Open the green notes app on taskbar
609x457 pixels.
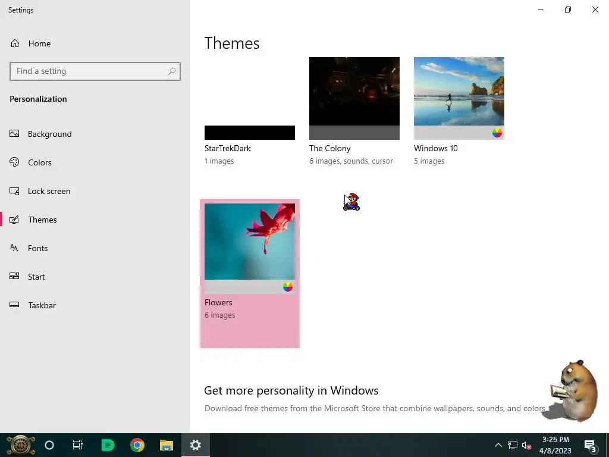pyautogui.click(x=108, y=445)
